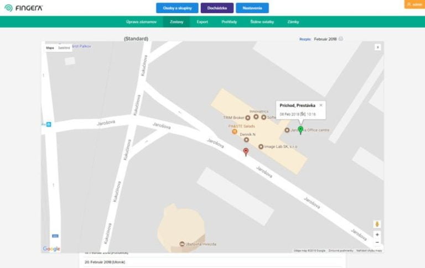
Task: Click the Street View pegman icon
Action: point(377,224)
